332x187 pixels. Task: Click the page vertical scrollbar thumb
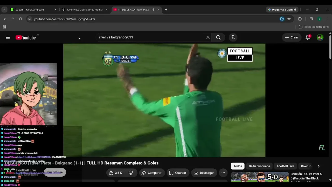pyautogui.click(x=330, y=47)
